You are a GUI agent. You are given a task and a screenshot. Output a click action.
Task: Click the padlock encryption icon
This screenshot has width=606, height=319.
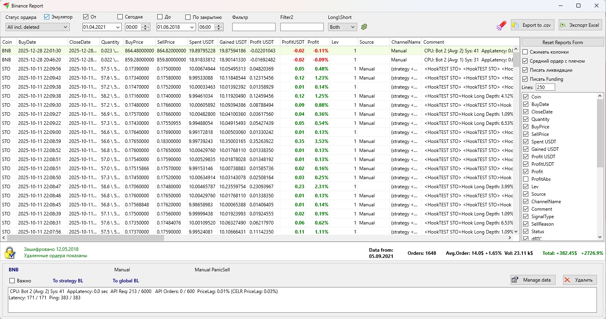point(10,253)
